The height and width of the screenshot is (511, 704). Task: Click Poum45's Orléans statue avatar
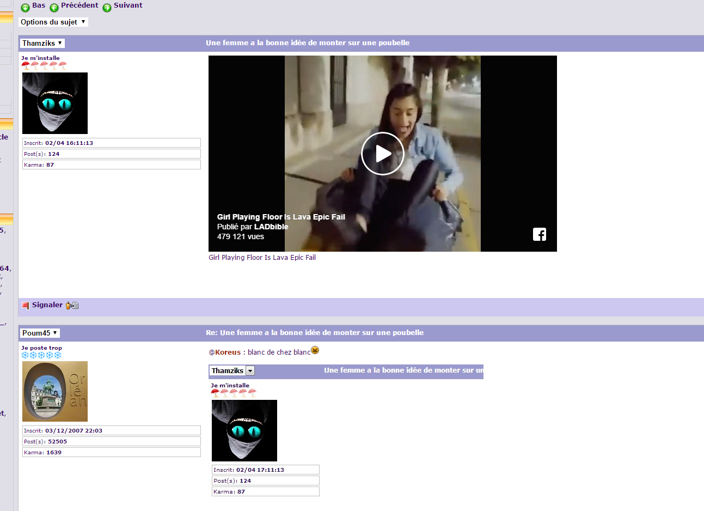[x=55, y=391]
